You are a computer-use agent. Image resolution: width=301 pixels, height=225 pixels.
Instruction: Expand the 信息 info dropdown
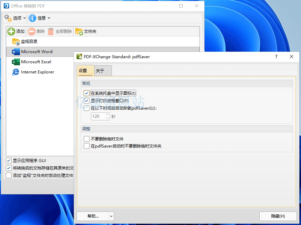39,18
